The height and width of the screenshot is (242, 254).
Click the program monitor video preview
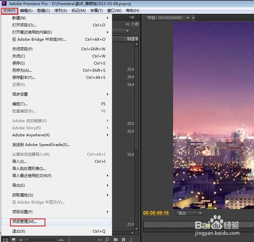(213, 115)
